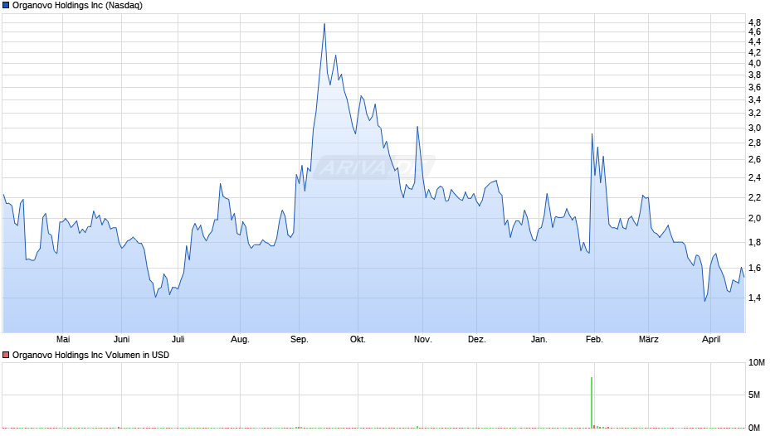780x436 pixels.
Task: Click the 3,0 price axis value
Action: (754, 128)
